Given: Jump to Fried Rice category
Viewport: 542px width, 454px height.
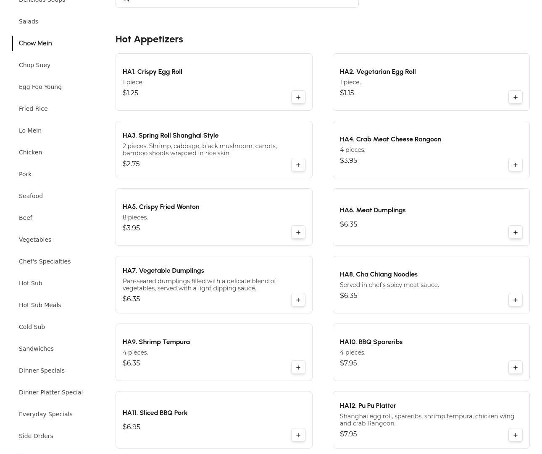Looking at the screenshot, I should point(33,109).
